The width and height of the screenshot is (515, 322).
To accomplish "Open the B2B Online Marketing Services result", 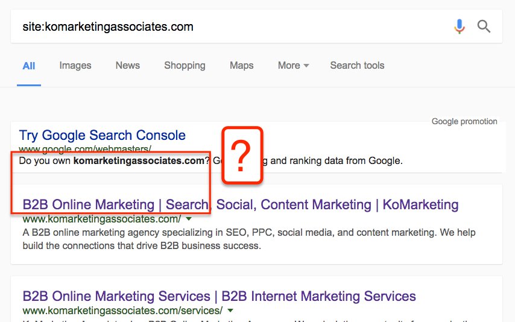I will click(x=219, y=296).
